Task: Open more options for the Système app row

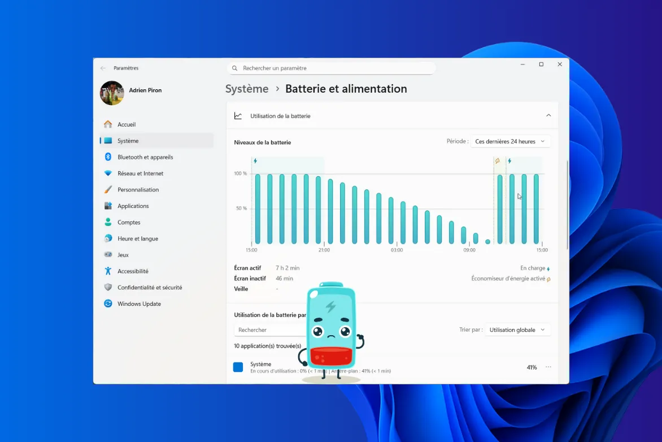Action: pos(548,367)
